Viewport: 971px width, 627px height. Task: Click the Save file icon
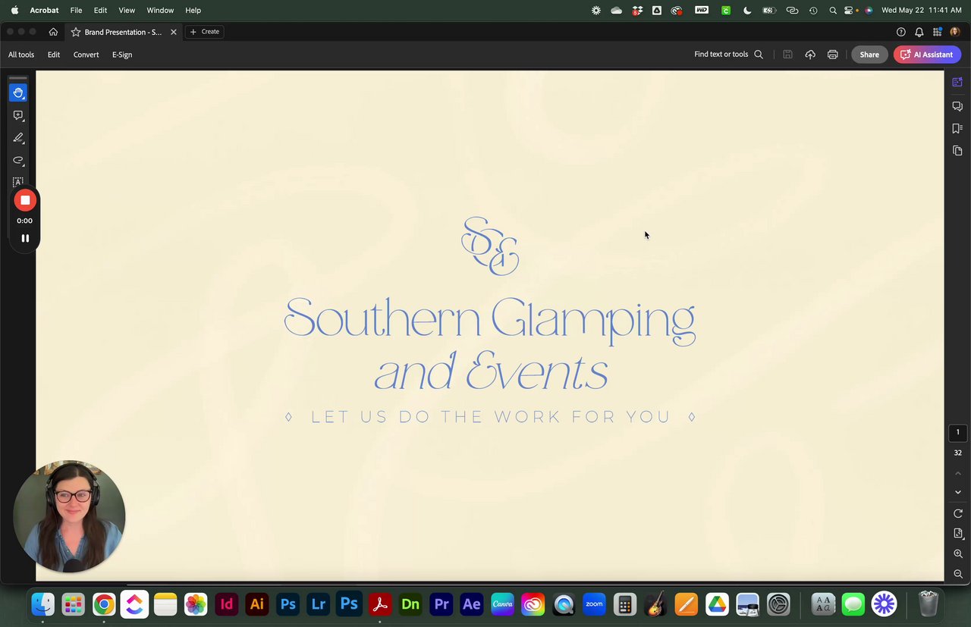(x=787, y=55)
